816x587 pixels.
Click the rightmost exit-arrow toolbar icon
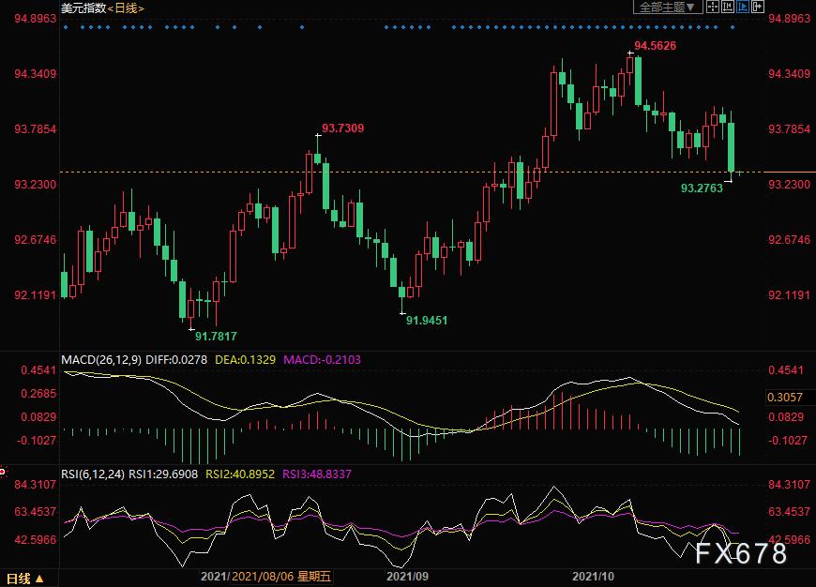tap(757, 8)
